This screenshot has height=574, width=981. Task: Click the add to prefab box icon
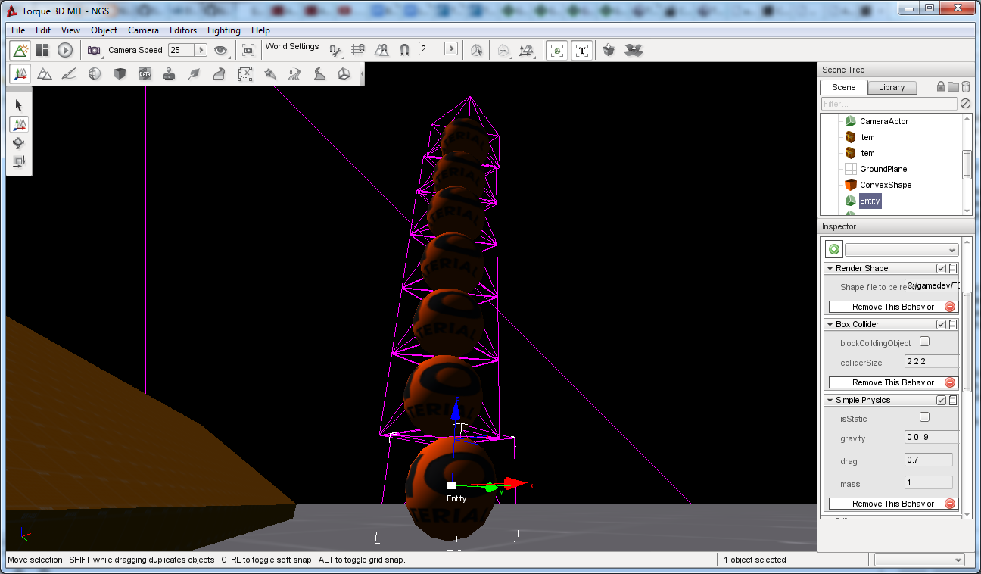click(609, 50)
